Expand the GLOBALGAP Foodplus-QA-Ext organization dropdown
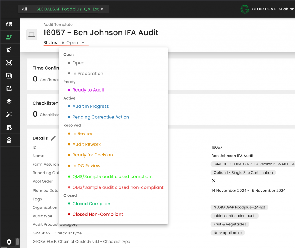 coord(69,9)
